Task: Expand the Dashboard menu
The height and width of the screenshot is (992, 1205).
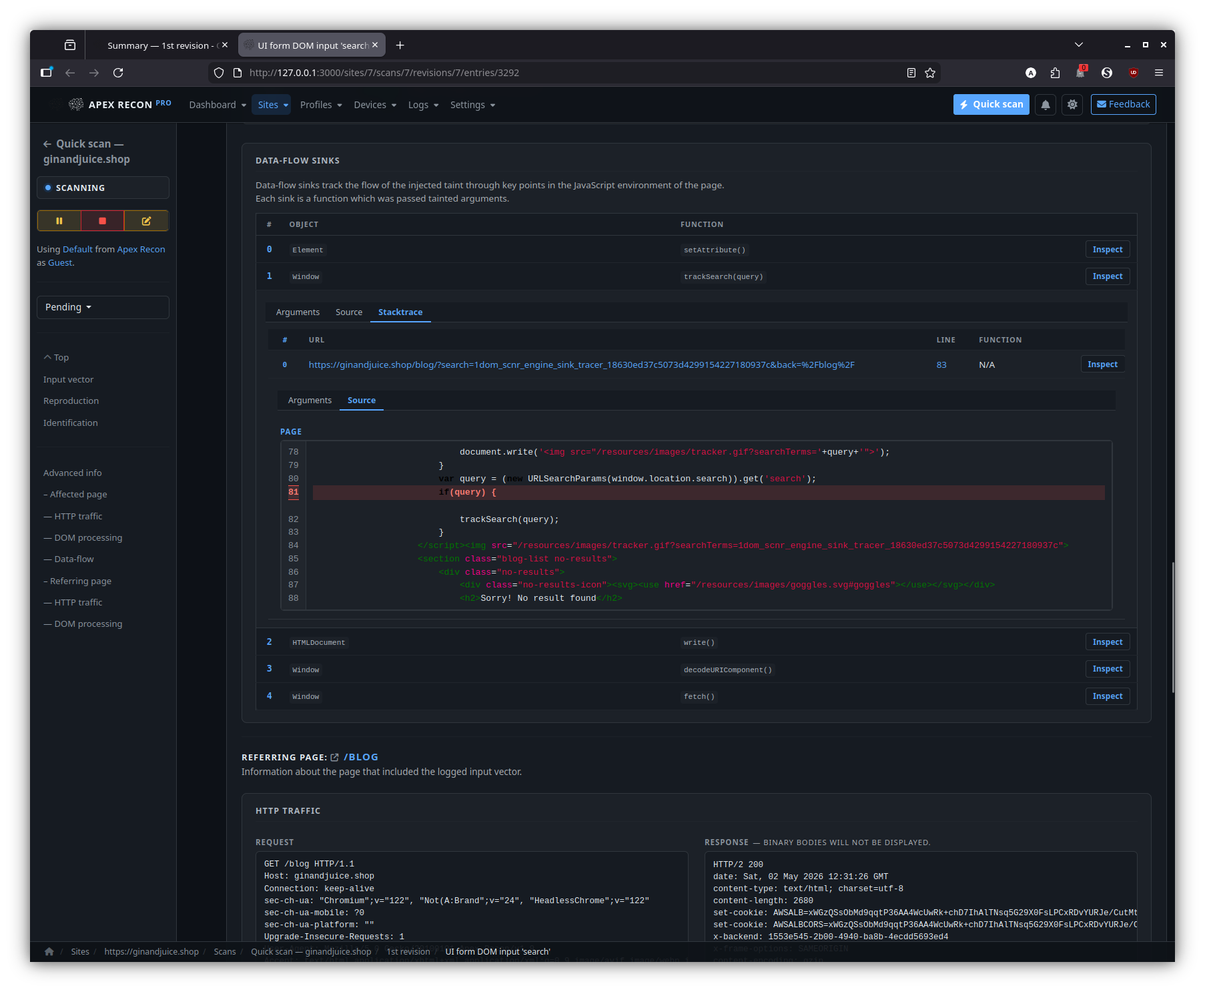Action: [218, 105]
